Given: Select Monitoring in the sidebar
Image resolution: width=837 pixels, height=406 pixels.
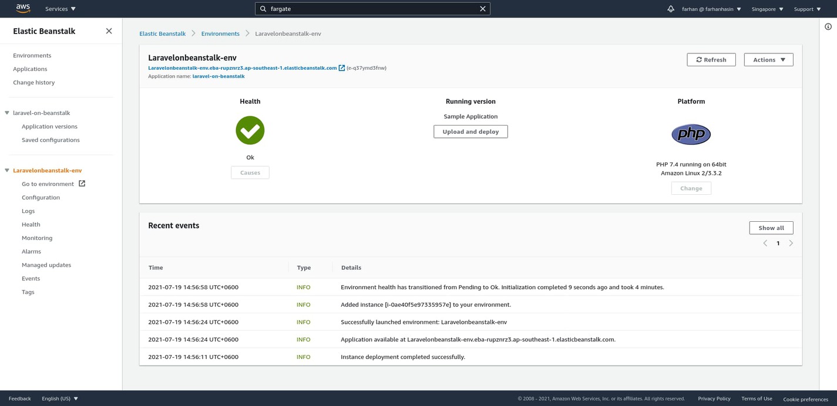Looking at the screenshot, I should 36,238.
